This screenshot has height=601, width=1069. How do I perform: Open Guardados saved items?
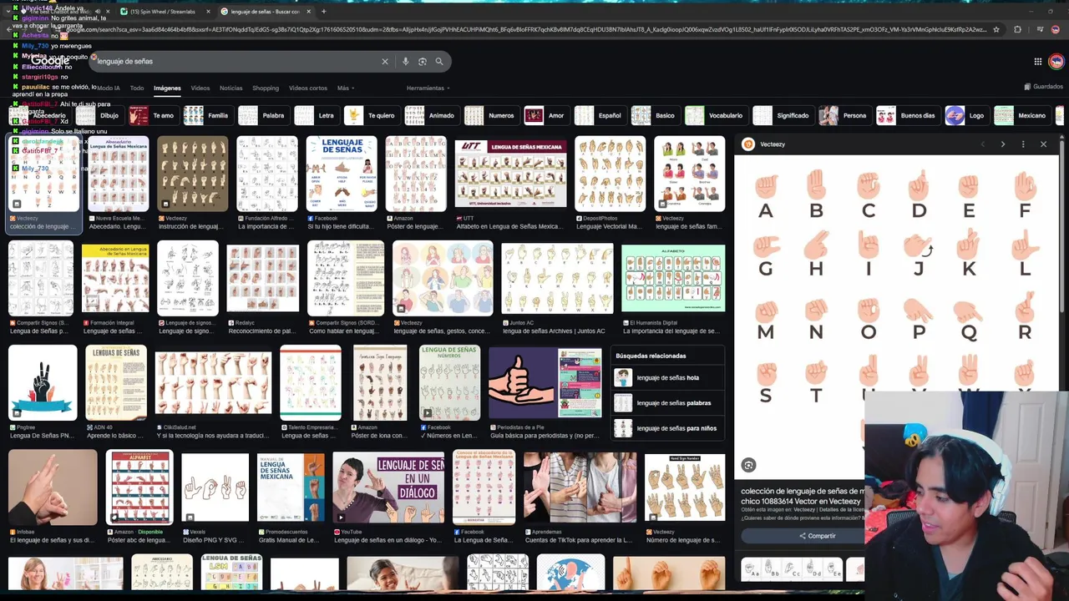1043,87
